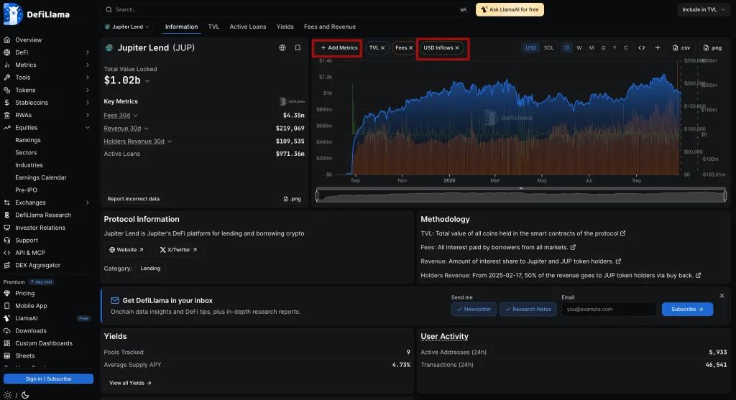Switch to light theme sun icon

pos(7,395)
